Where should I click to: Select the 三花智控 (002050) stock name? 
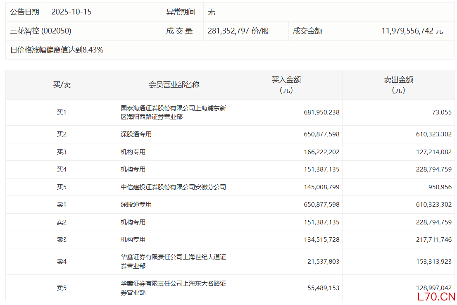point(41,31)
